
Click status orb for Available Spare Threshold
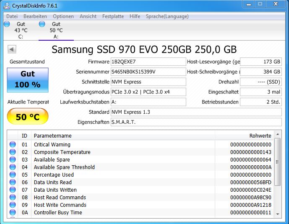13,167
